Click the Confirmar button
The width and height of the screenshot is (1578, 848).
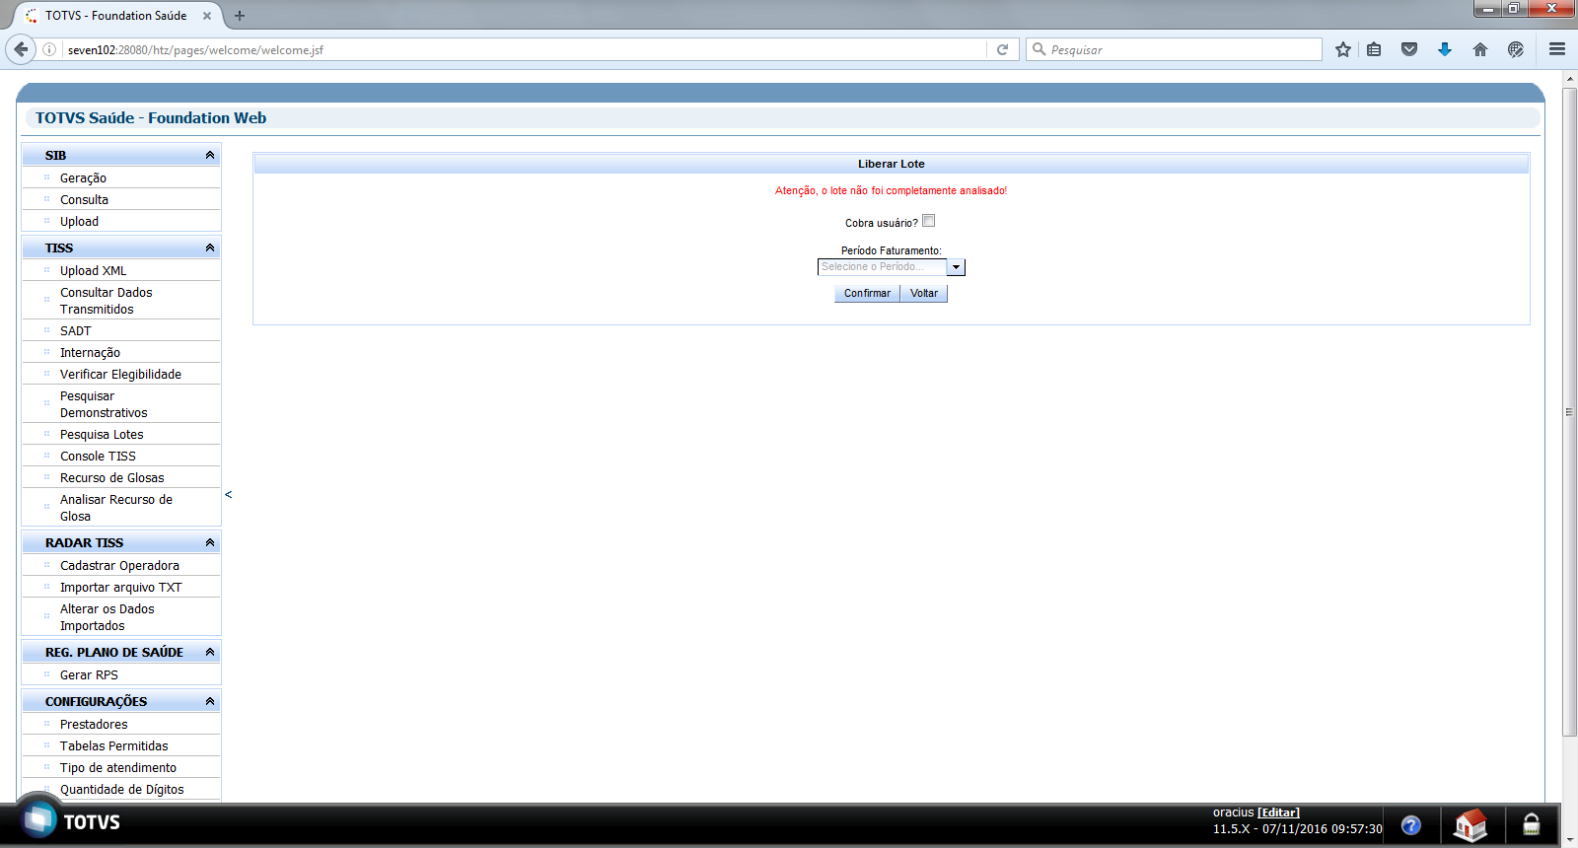[x=867, y=294]
